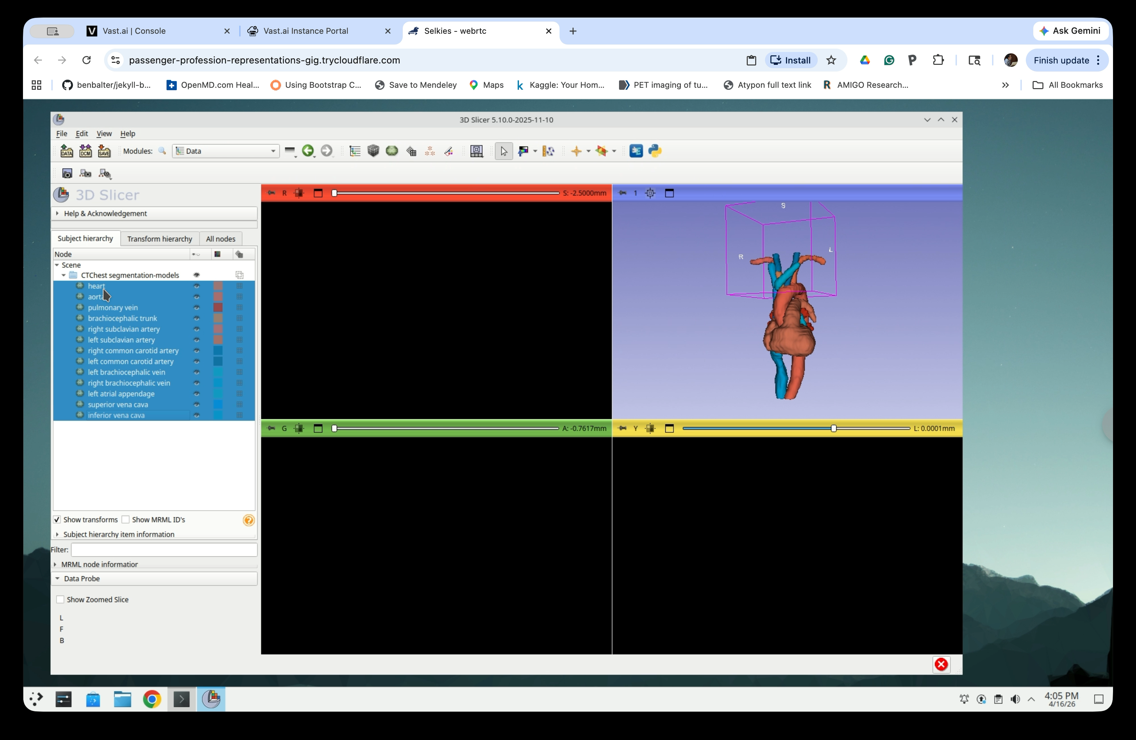Enable Show MRML ID's checkbox

(126, 519)
